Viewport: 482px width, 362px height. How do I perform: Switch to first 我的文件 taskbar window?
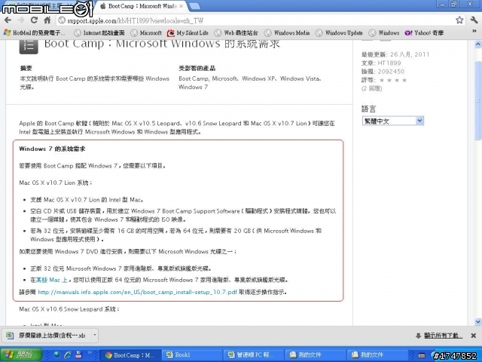pyautogui.click(x=315, y=355)
